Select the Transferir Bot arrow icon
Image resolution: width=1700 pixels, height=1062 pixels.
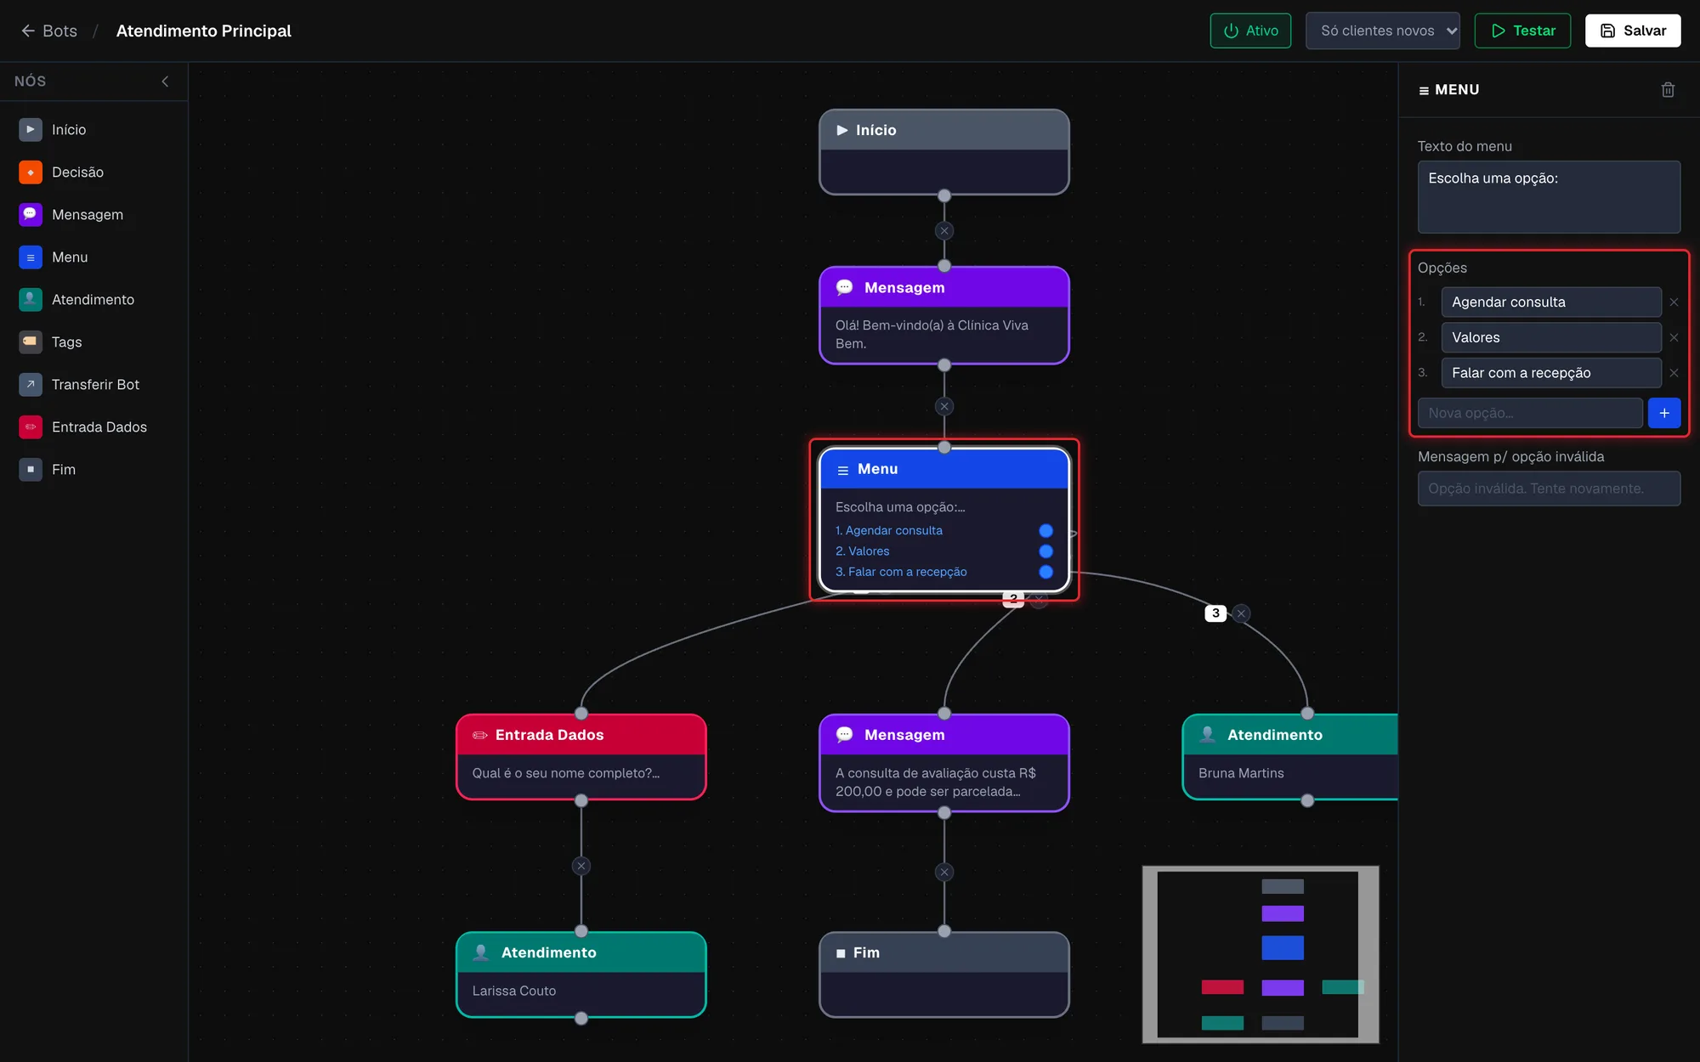31,385
